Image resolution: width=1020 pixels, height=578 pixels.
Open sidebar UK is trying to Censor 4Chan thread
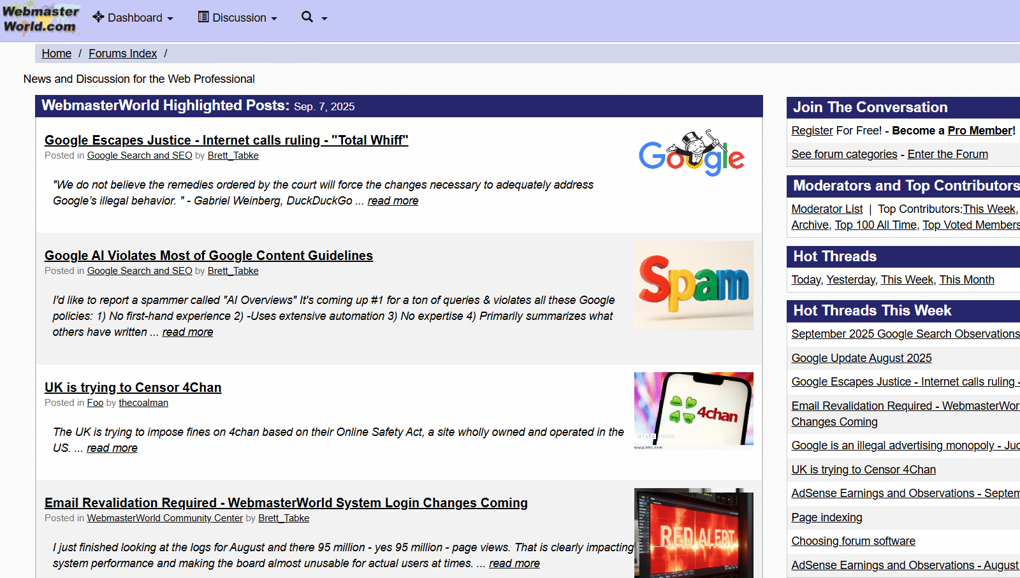click(x=863, y=470)
